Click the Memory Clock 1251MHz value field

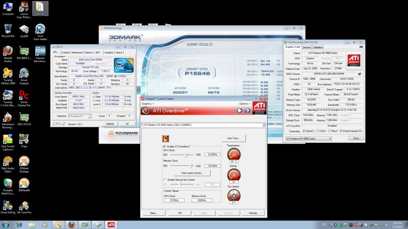pos(212,166)
